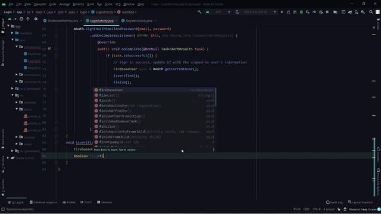Expand the drawable folder
The width and height of the screenshot is (381, 214).
pyautogui.click(x=17, y=102)
